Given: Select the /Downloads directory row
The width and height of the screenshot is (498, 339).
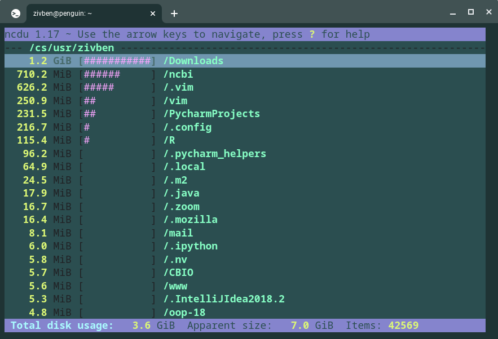Looking at the screenshot, I should 193,61.
